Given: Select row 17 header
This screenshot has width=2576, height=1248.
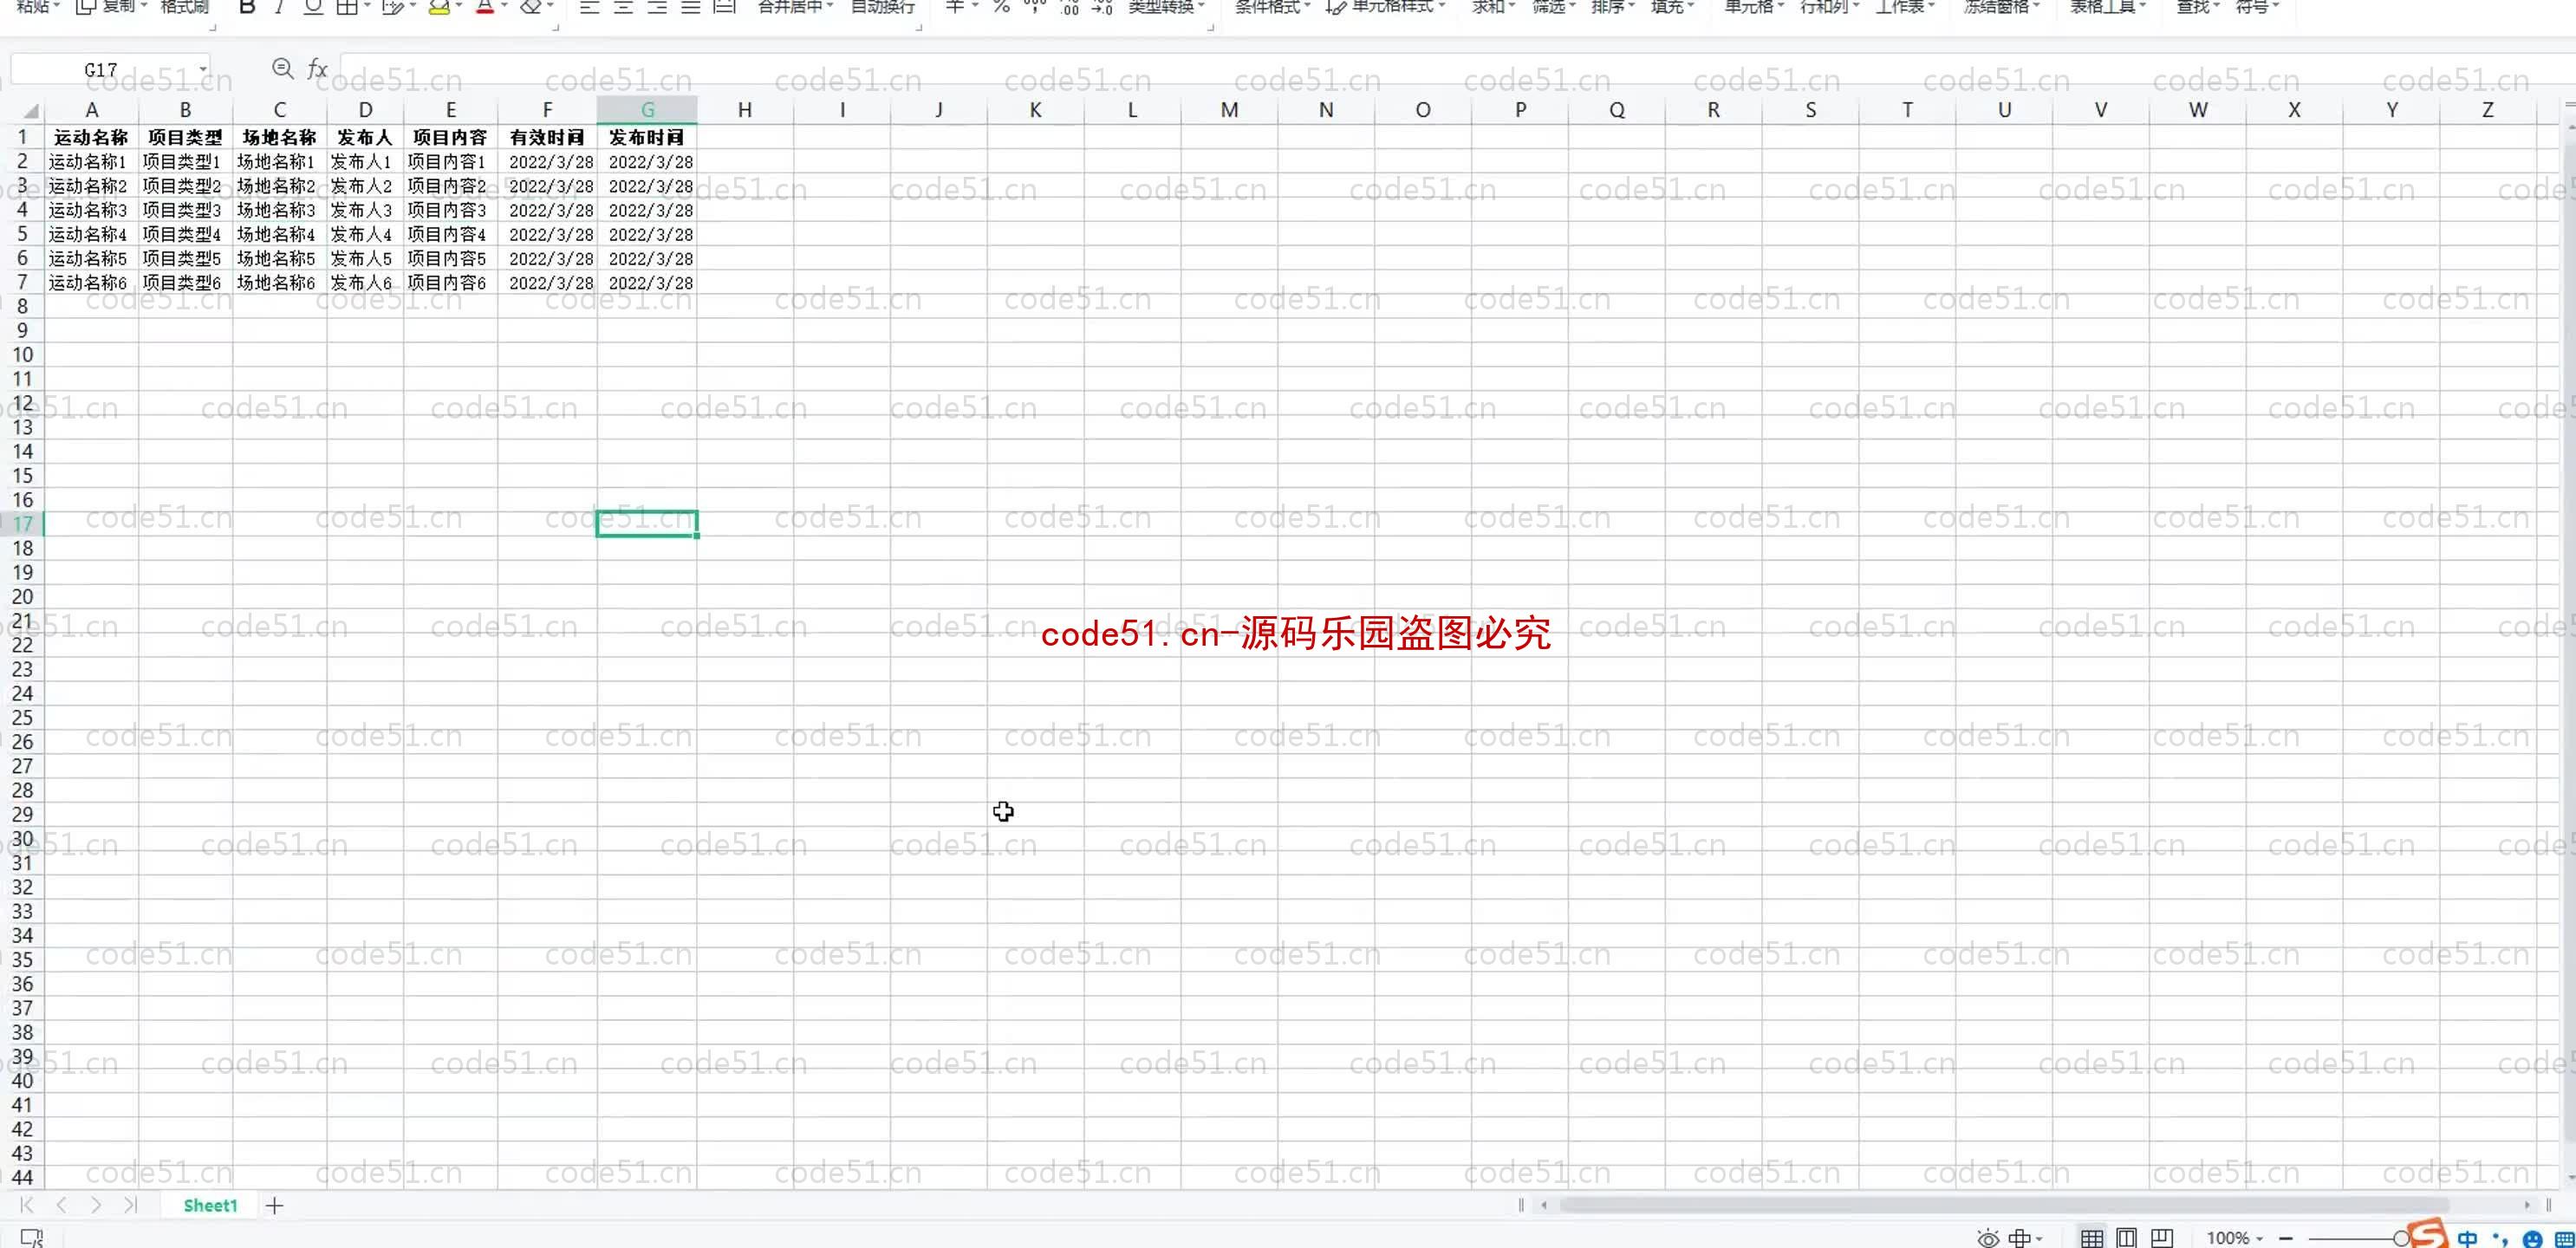Looking at the screenshot, I should click(22, 523).
